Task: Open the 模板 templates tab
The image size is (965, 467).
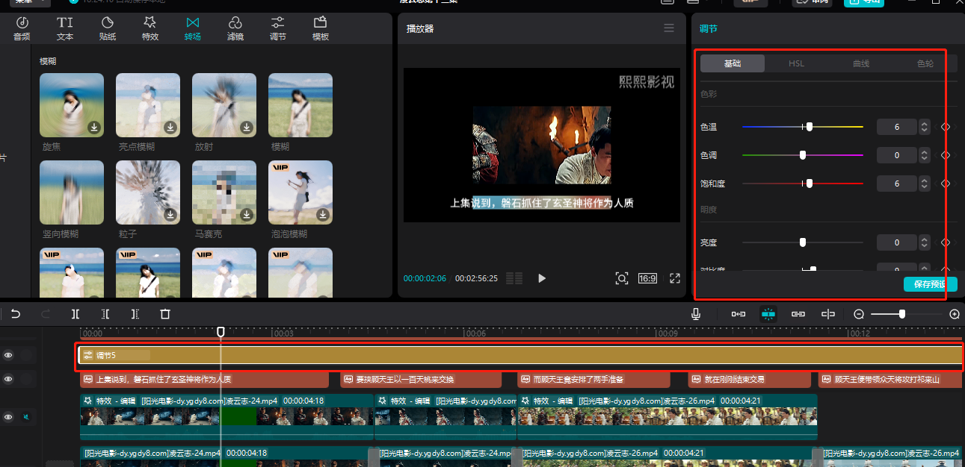Action: point(321,28)
